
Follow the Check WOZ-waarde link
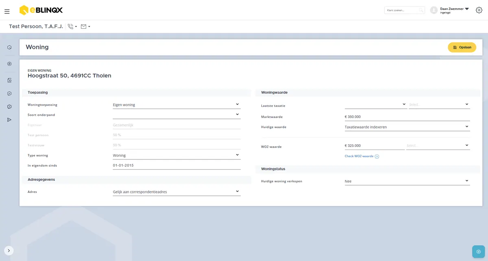(359, 156)
